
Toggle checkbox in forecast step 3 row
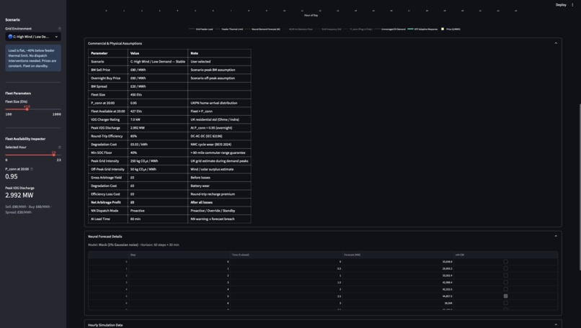505,282
